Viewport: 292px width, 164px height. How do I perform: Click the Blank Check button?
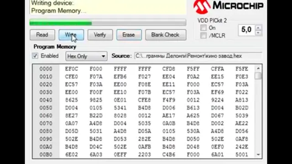click(166, 35)
